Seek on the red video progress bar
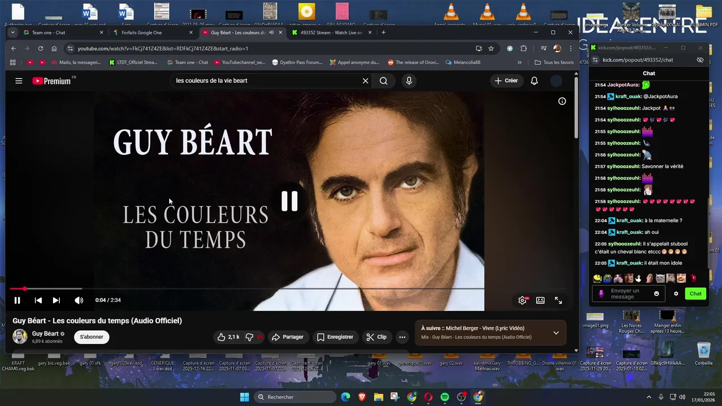The width and height of the screenshot is (722, 406). [246, 289]
